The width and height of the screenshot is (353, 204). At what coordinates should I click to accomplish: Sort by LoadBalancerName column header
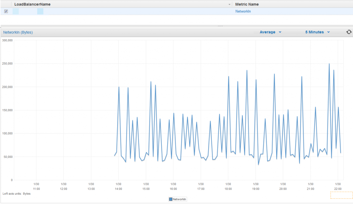pyautogui.click(x=32, y=4)
